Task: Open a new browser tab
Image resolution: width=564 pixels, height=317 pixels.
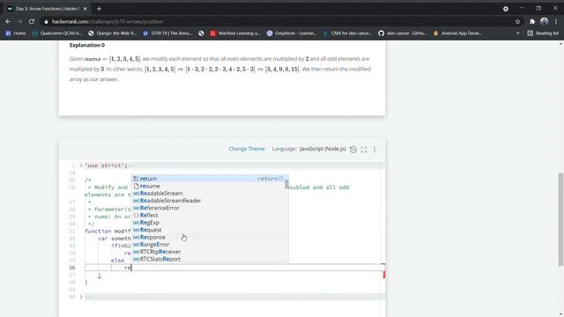Action: [99, 9]
